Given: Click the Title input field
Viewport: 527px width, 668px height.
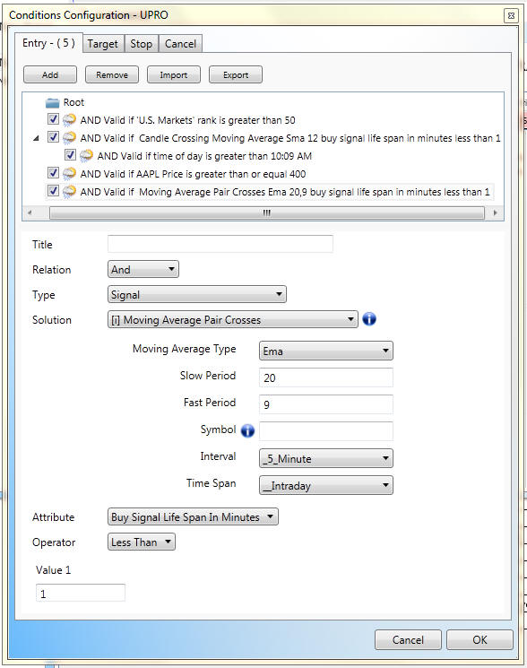Looking at the screenshot, I should pyautogui.click(x=220, y=244).
